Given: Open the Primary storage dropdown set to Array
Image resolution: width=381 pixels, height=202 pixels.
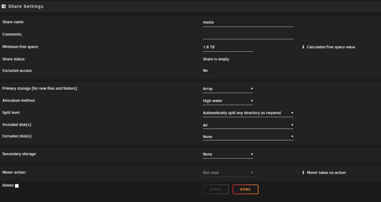Looking at the screenshot, I should 228,89.
